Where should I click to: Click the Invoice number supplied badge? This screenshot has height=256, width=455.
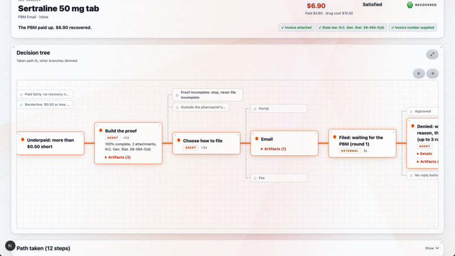click(x=413, y=28)
